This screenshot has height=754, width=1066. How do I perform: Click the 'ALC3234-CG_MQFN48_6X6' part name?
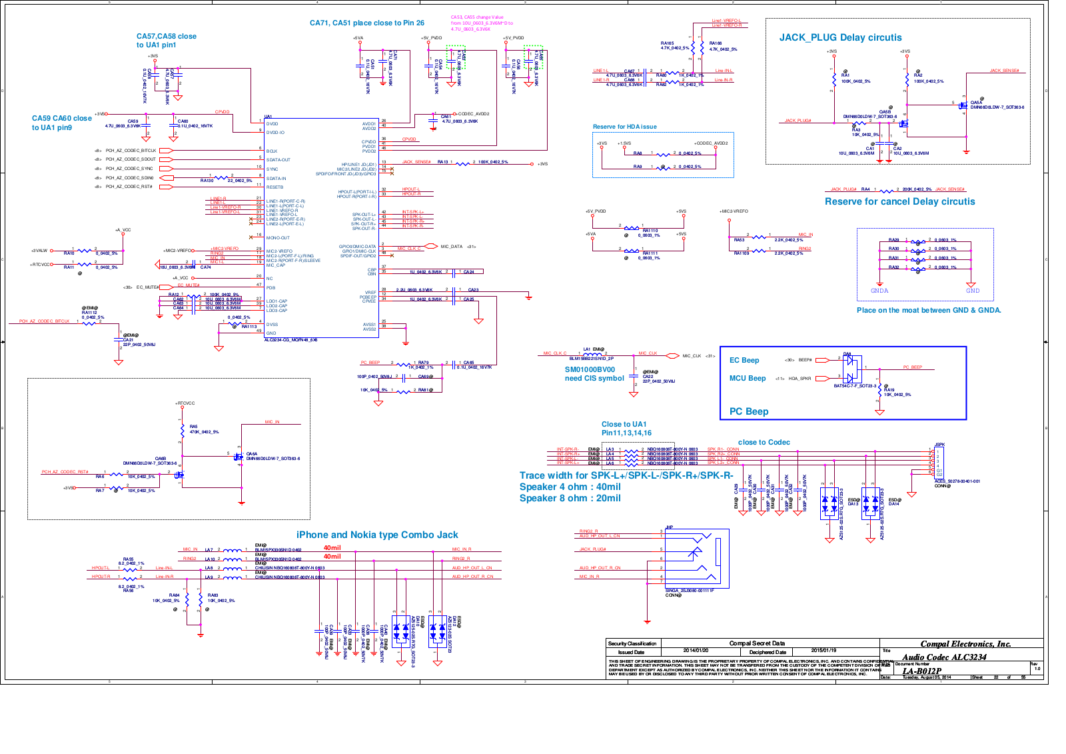click(291, 340)
